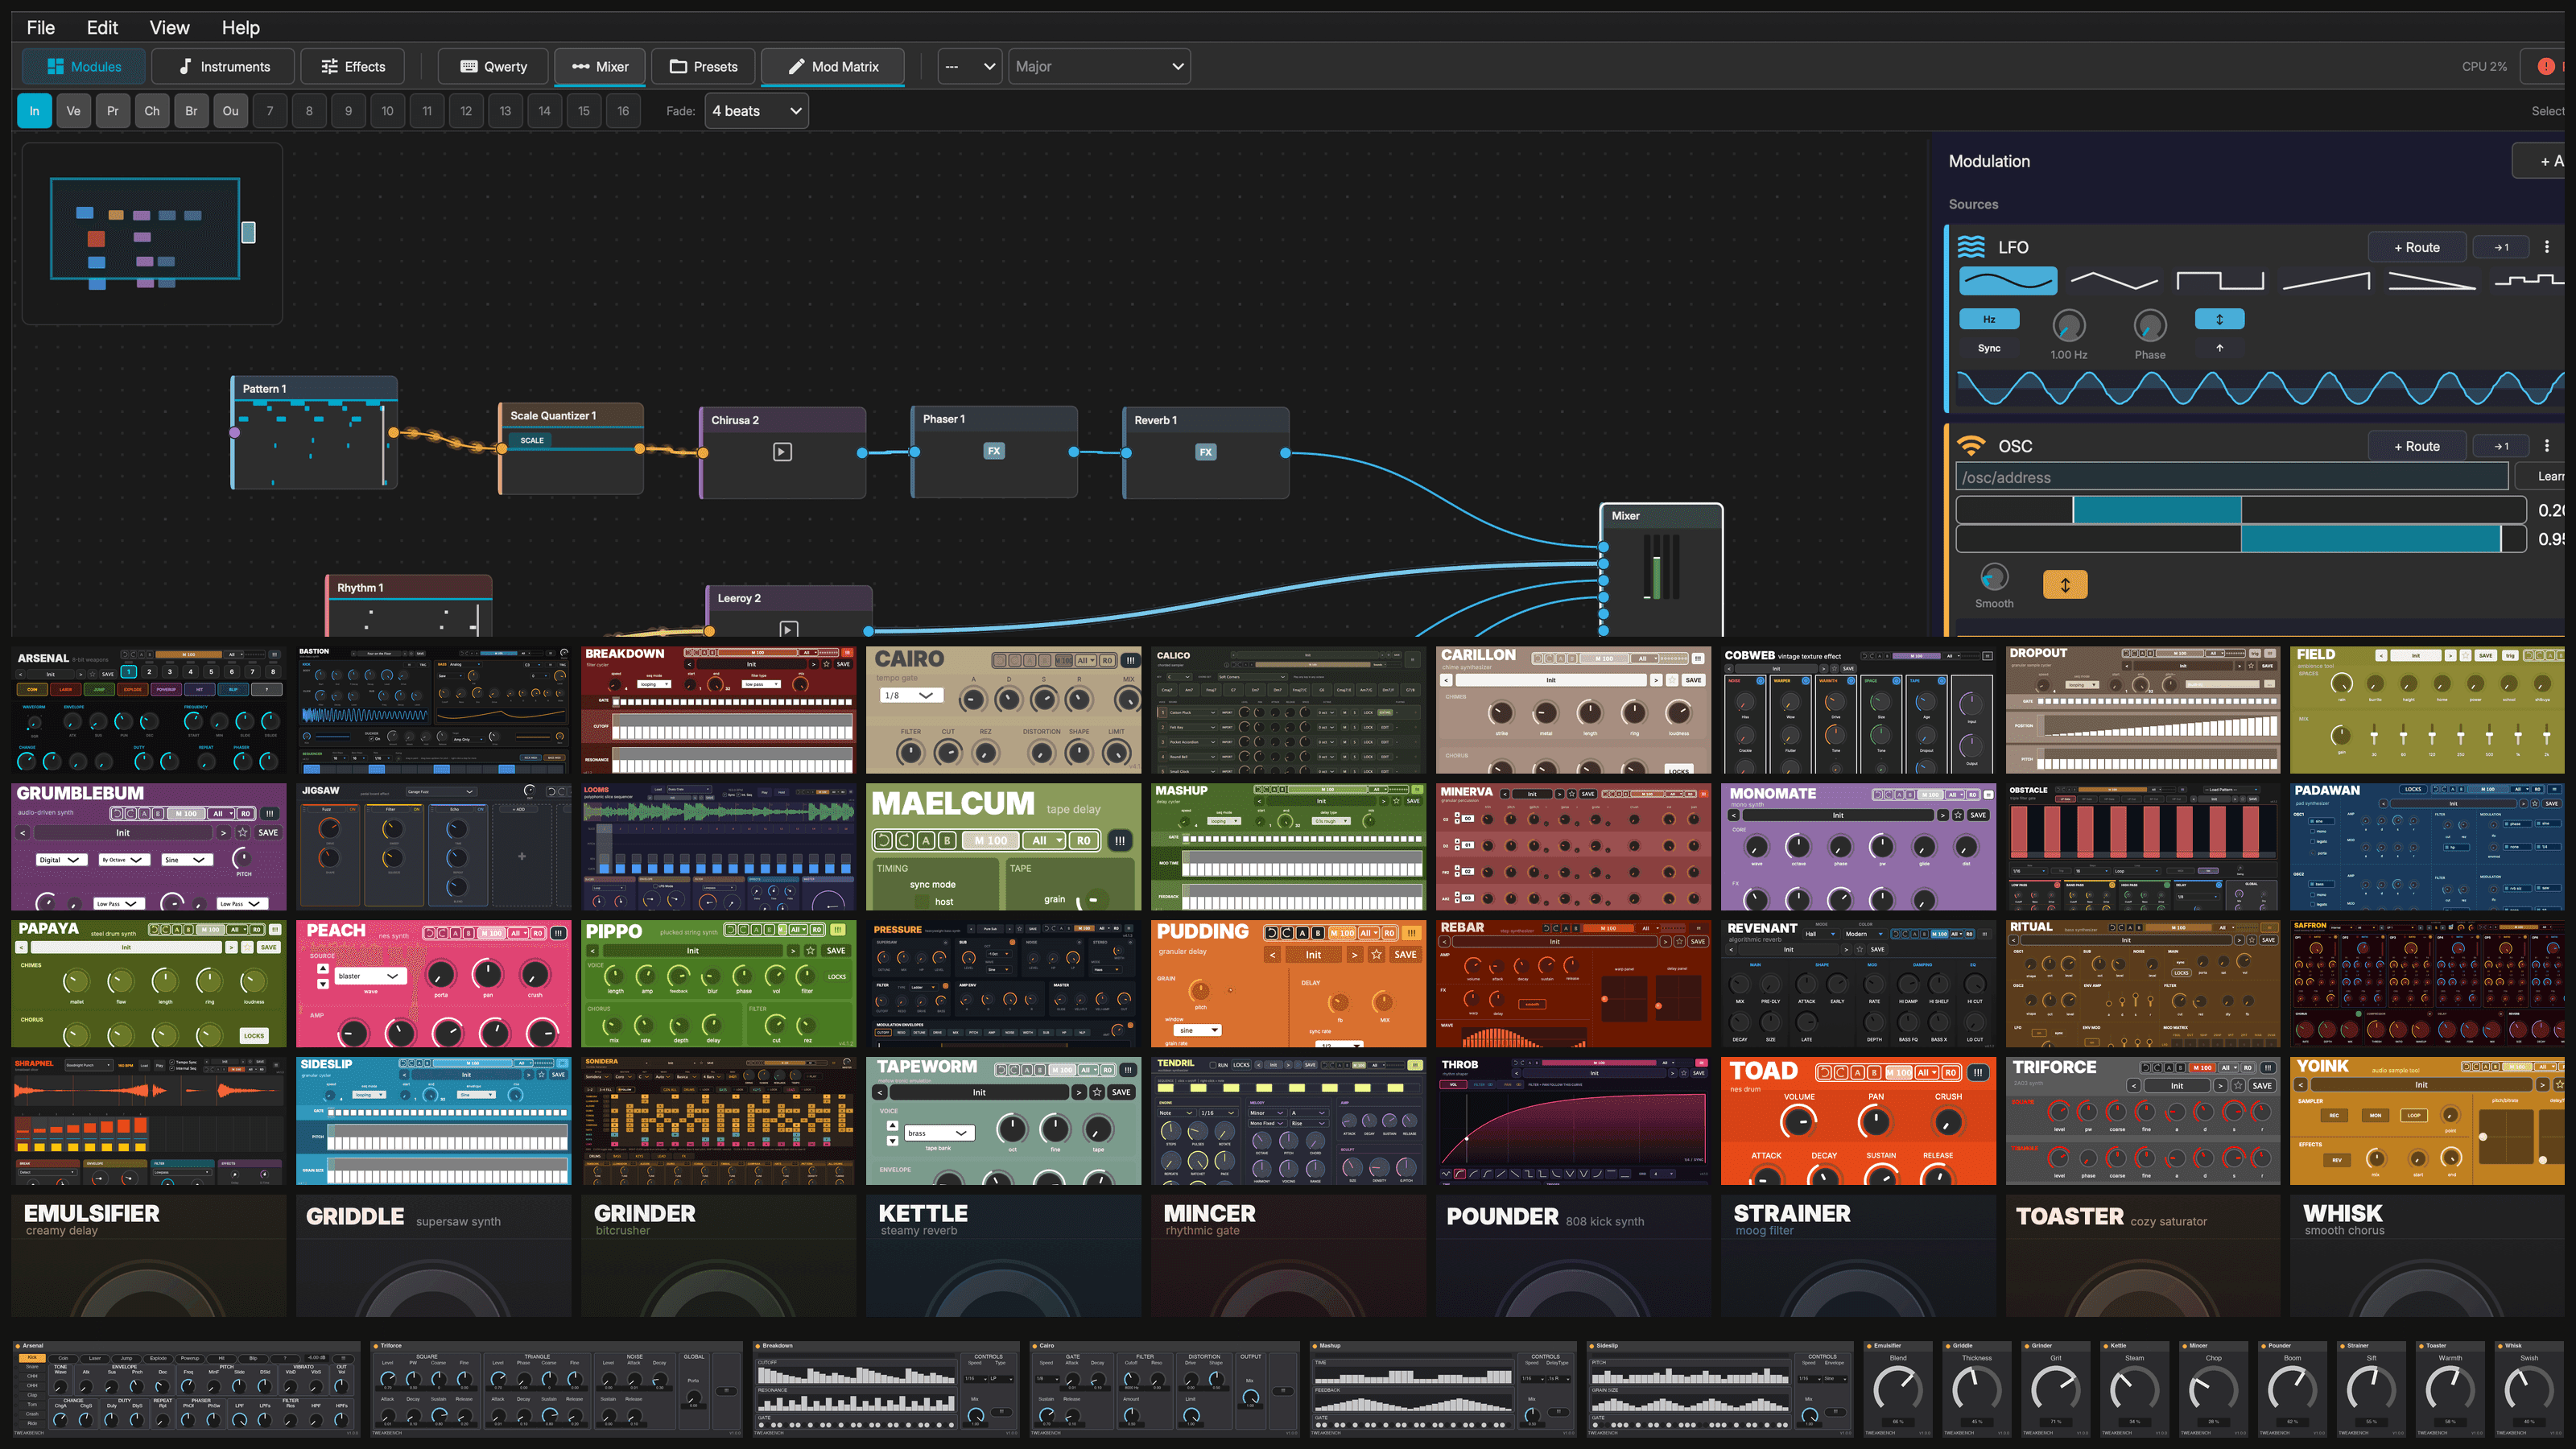Select the triangle LFO waveform shape
The width and height of the screenshot is (2576, 1449).
[x=2114, y=281]
